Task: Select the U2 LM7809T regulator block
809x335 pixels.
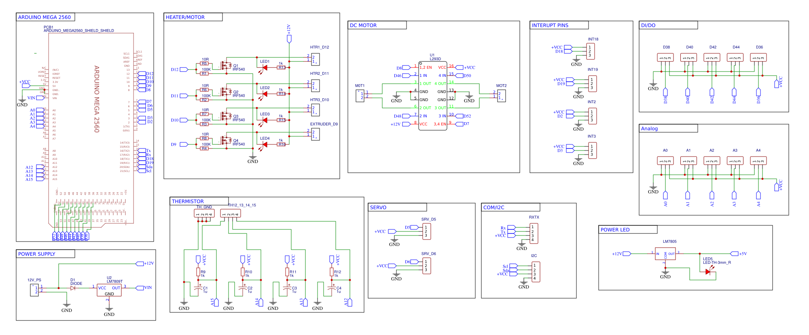Action: tap(109, 290)
